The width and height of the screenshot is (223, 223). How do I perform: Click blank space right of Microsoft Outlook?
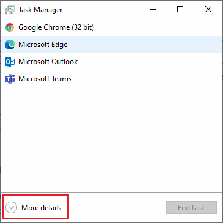click(x=150, y=62)
